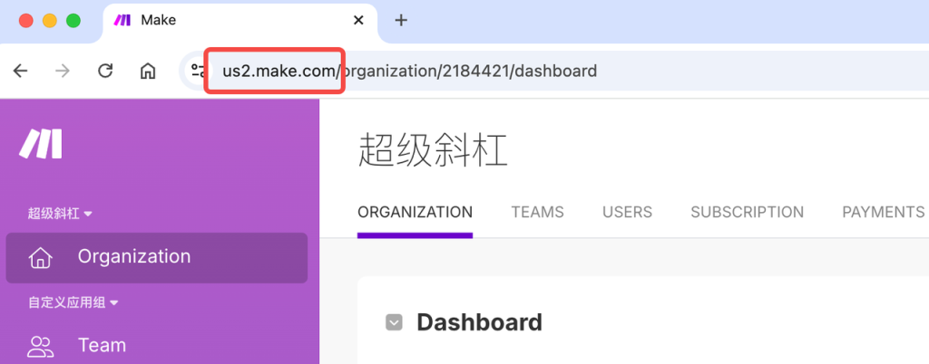
Task: Open the SUBSCRIPTION tab
Action: tap(747, 212)
